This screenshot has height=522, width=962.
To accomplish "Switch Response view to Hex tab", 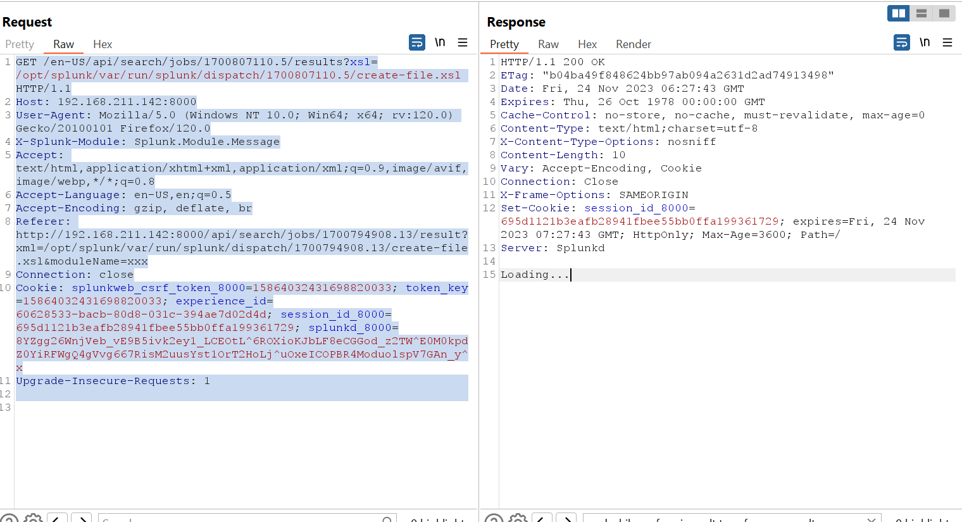I will pyautogui.click(x=587, y=44).
